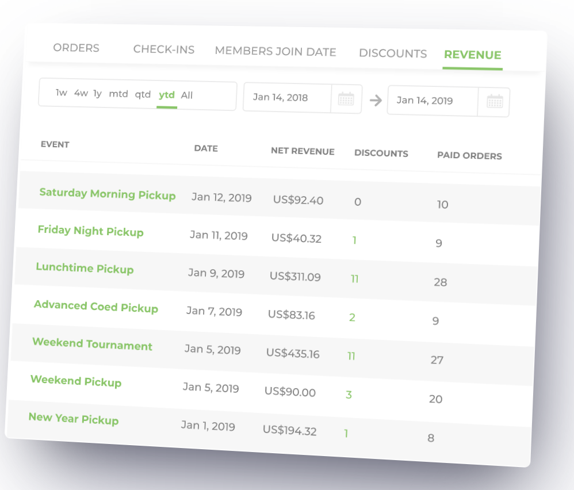Sort by the Net Revenue column header
The image size is (574, 490).
(x=303, y=151)
